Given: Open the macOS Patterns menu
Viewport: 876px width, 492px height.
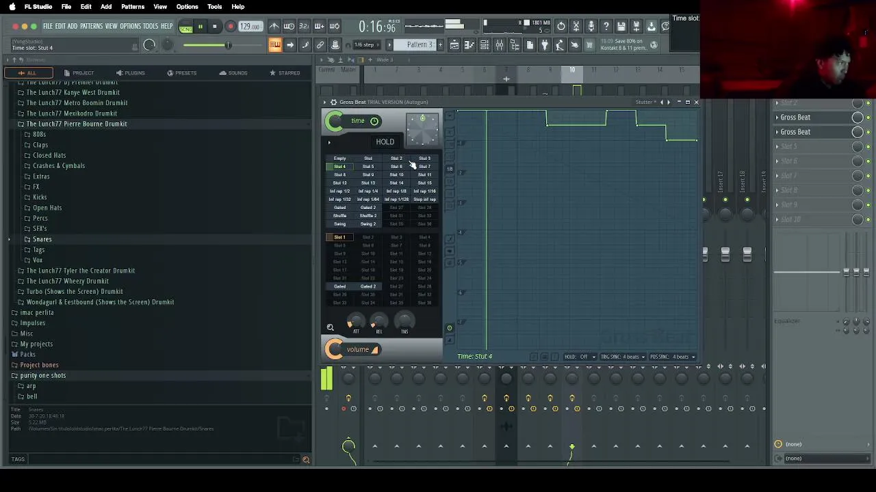Looking at the screenshot, I should tap(133, 7).
